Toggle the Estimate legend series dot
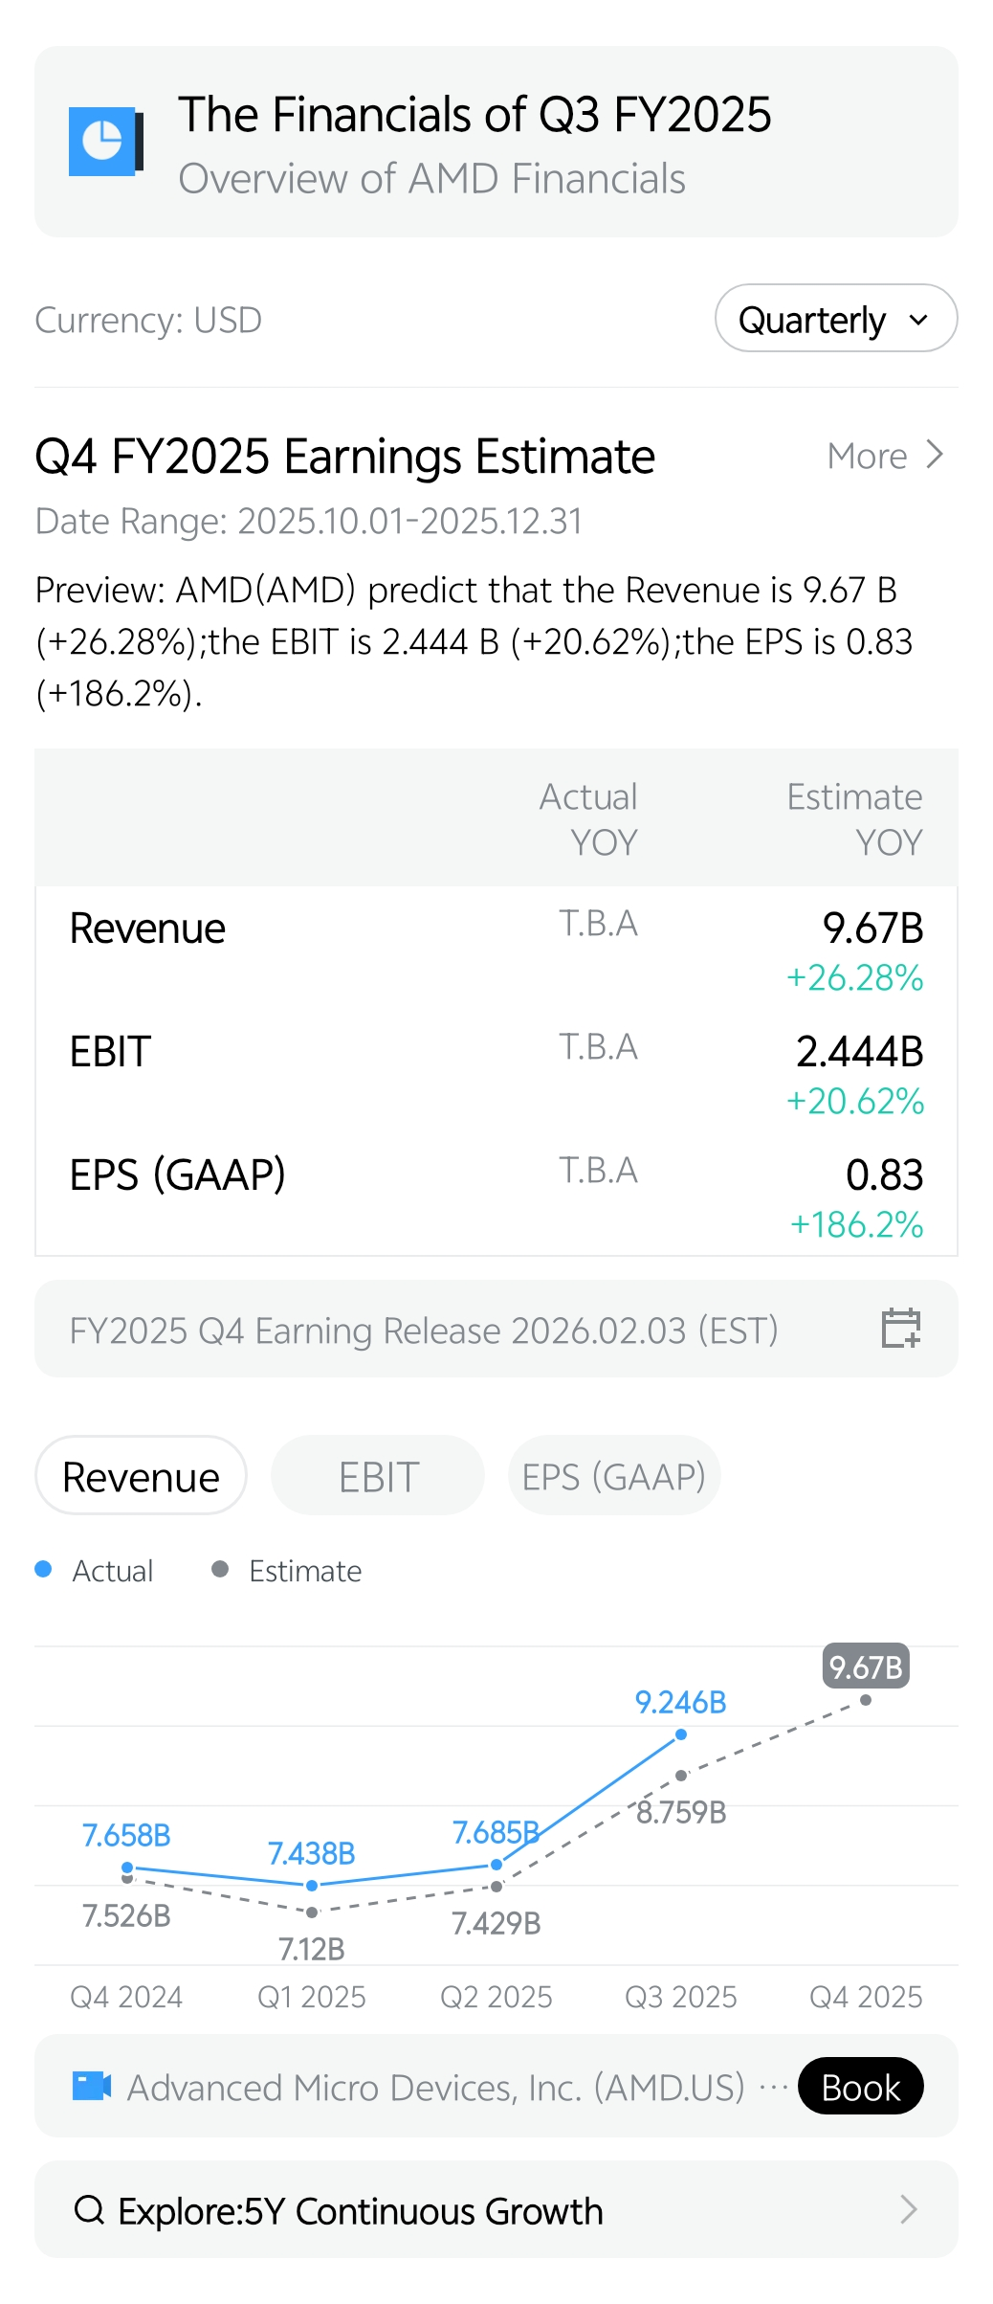The width and height of the screenshot is (993, 2304). pos(220,1569)
